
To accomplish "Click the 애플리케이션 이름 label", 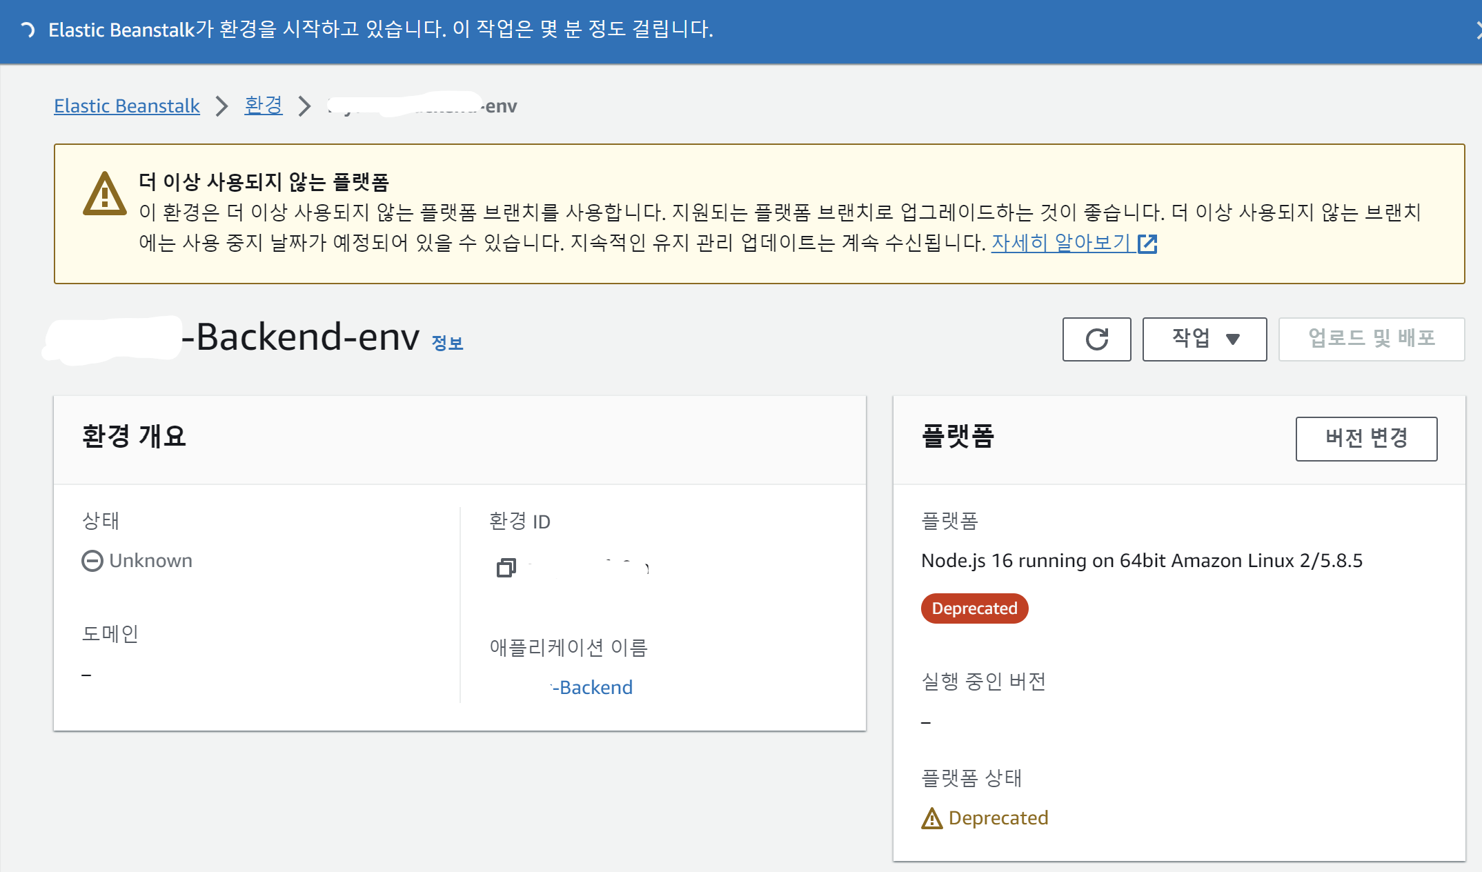I will pyautogui.click(x=569, y=647).
